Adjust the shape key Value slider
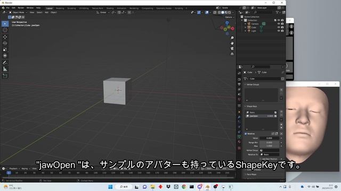 pyautogui.click(x=269, y=138)
